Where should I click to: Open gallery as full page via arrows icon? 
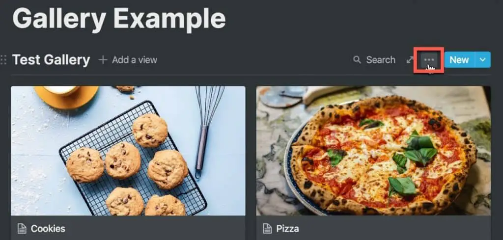410,60
